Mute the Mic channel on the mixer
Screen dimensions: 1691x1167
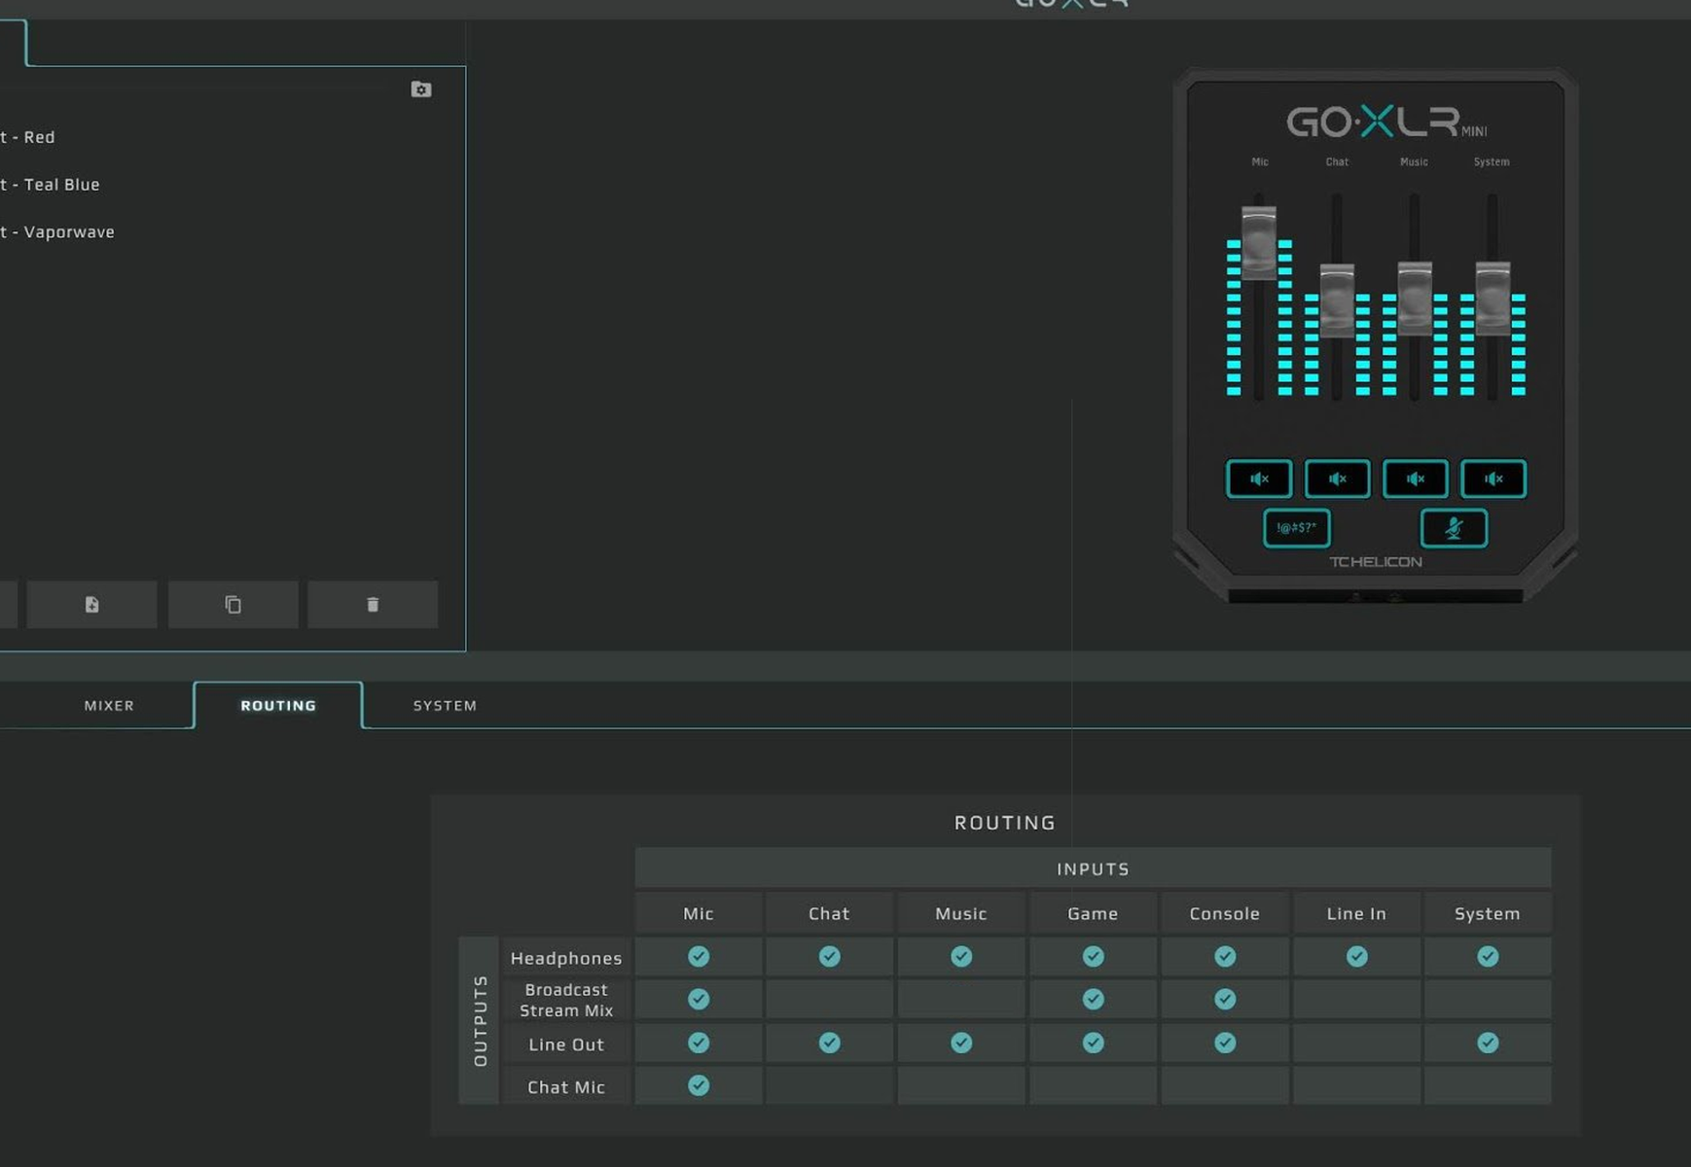coord(1259,478)
